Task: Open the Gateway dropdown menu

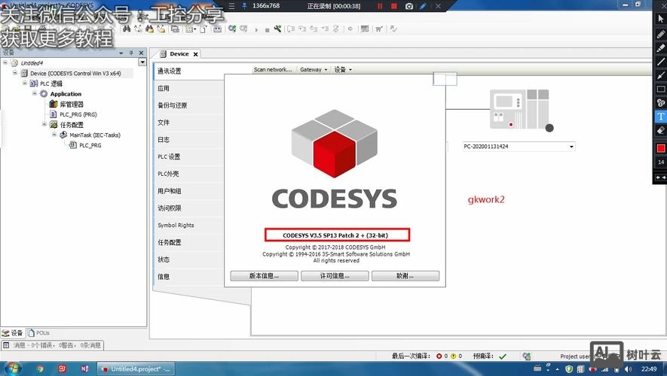Action: 314,70
